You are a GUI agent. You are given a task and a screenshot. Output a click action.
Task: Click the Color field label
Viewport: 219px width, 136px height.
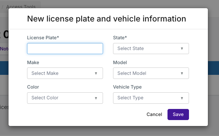[33, 87]
